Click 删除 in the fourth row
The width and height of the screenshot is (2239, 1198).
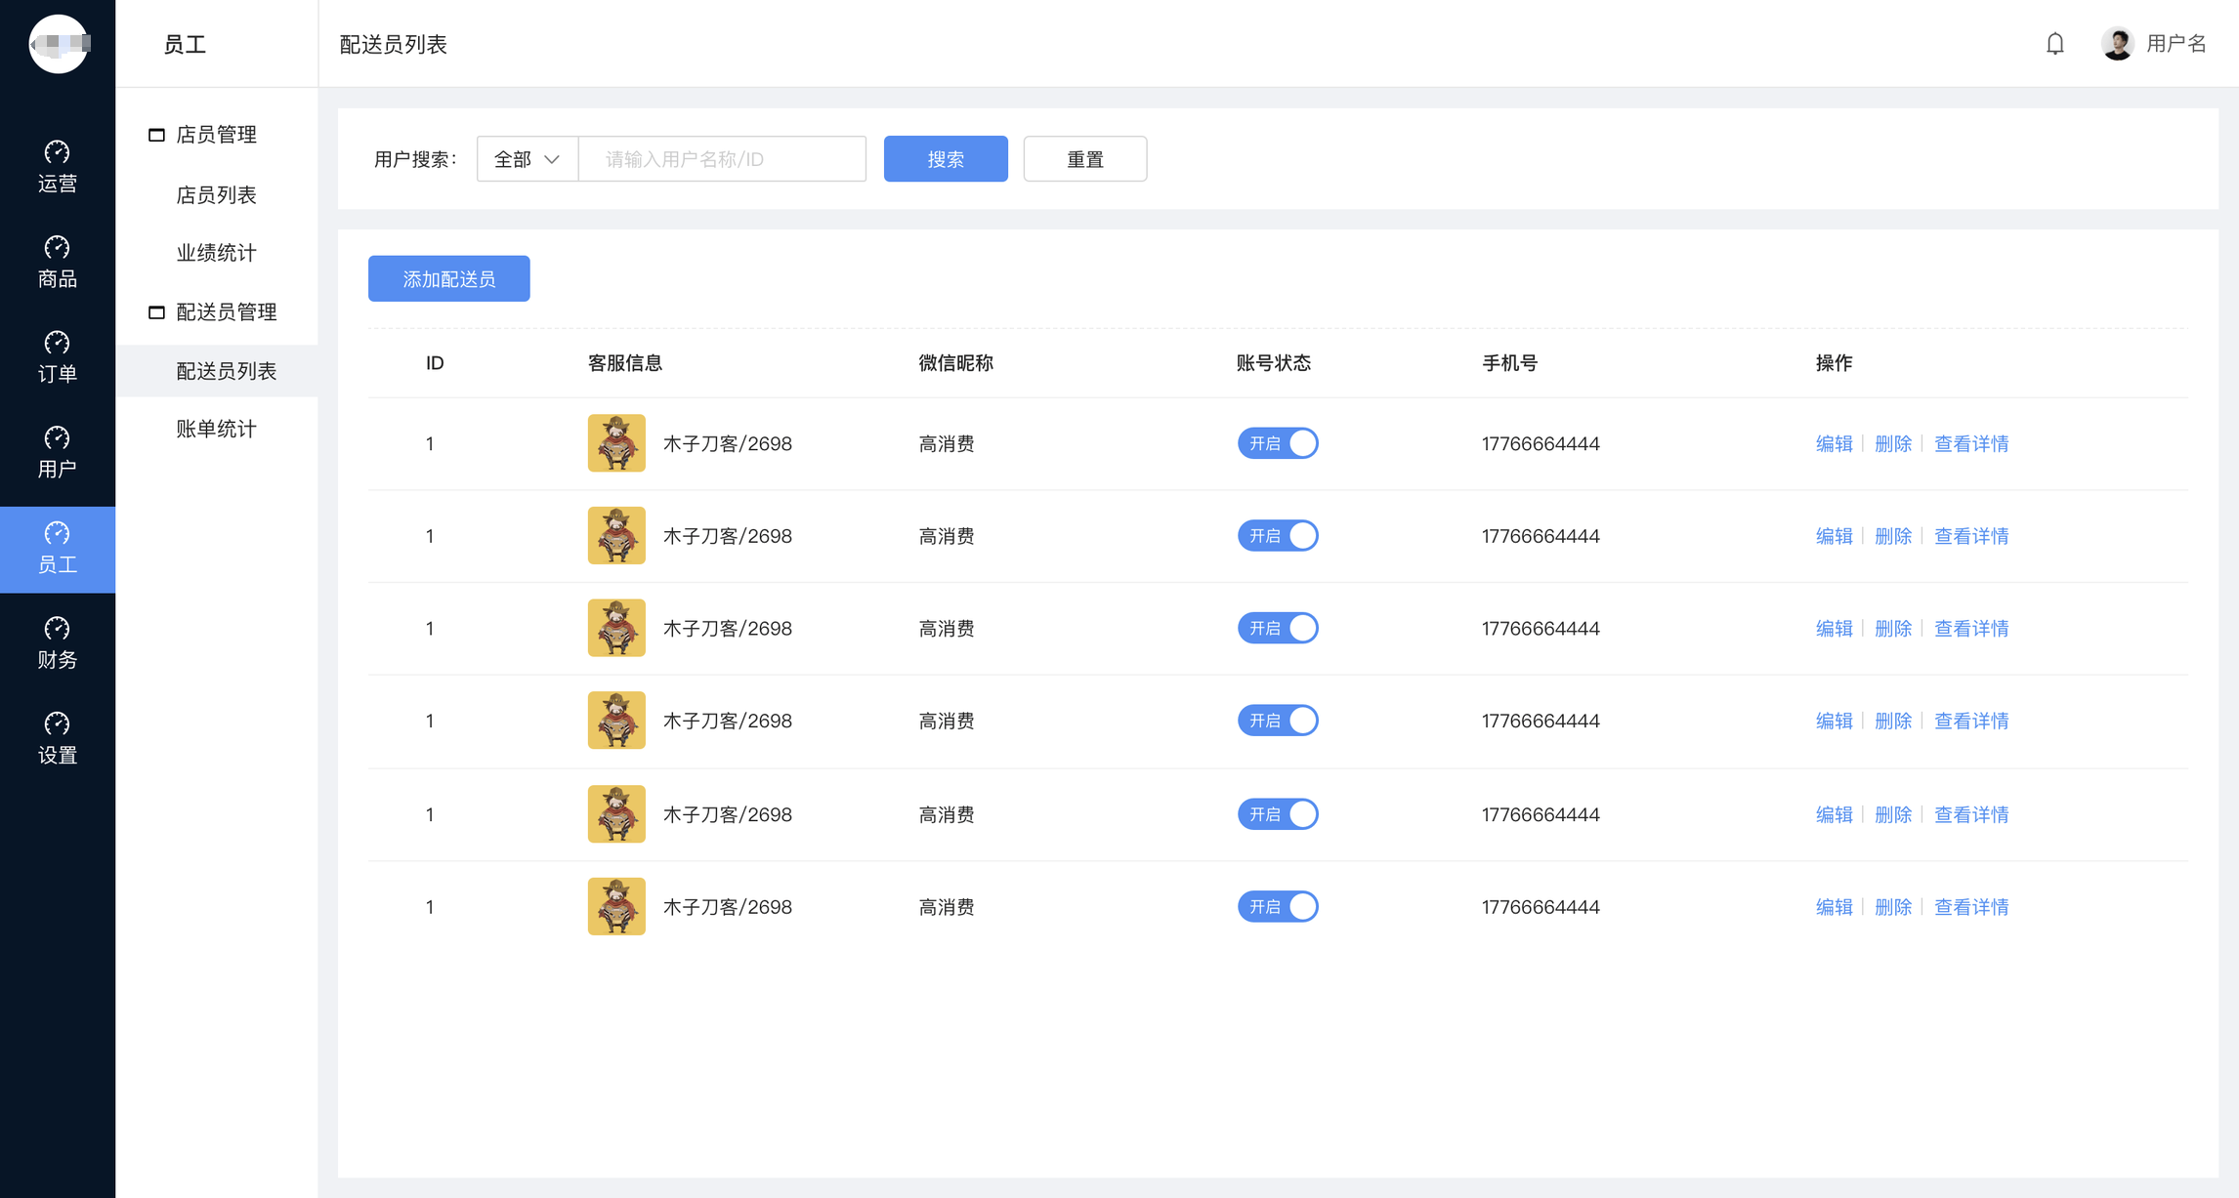tap(1893, 721)
